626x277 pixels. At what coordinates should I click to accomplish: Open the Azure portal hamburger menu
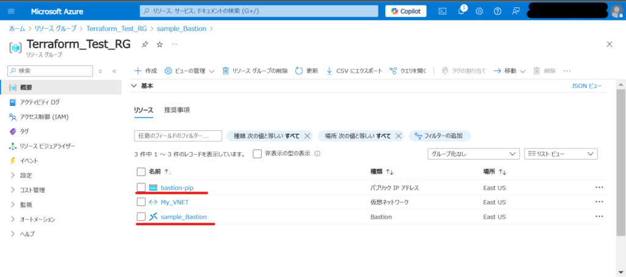pos(12,11)
